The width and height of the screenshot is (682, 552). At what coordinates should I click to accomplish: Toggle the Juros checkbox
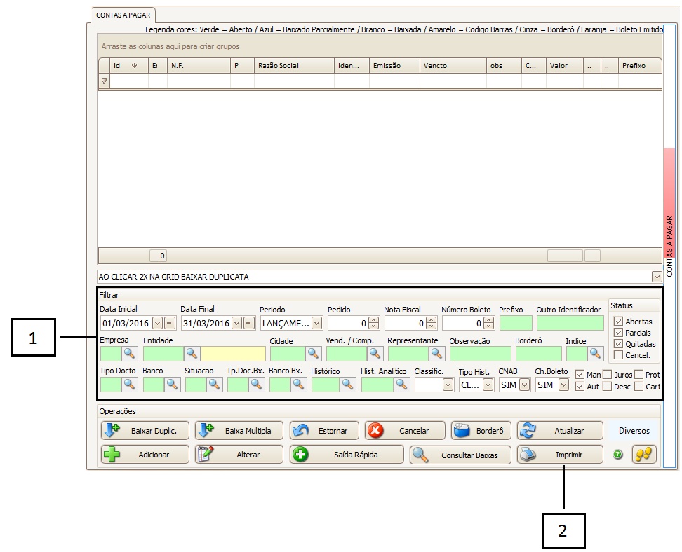pyautogui.click(x=607, y=375)
